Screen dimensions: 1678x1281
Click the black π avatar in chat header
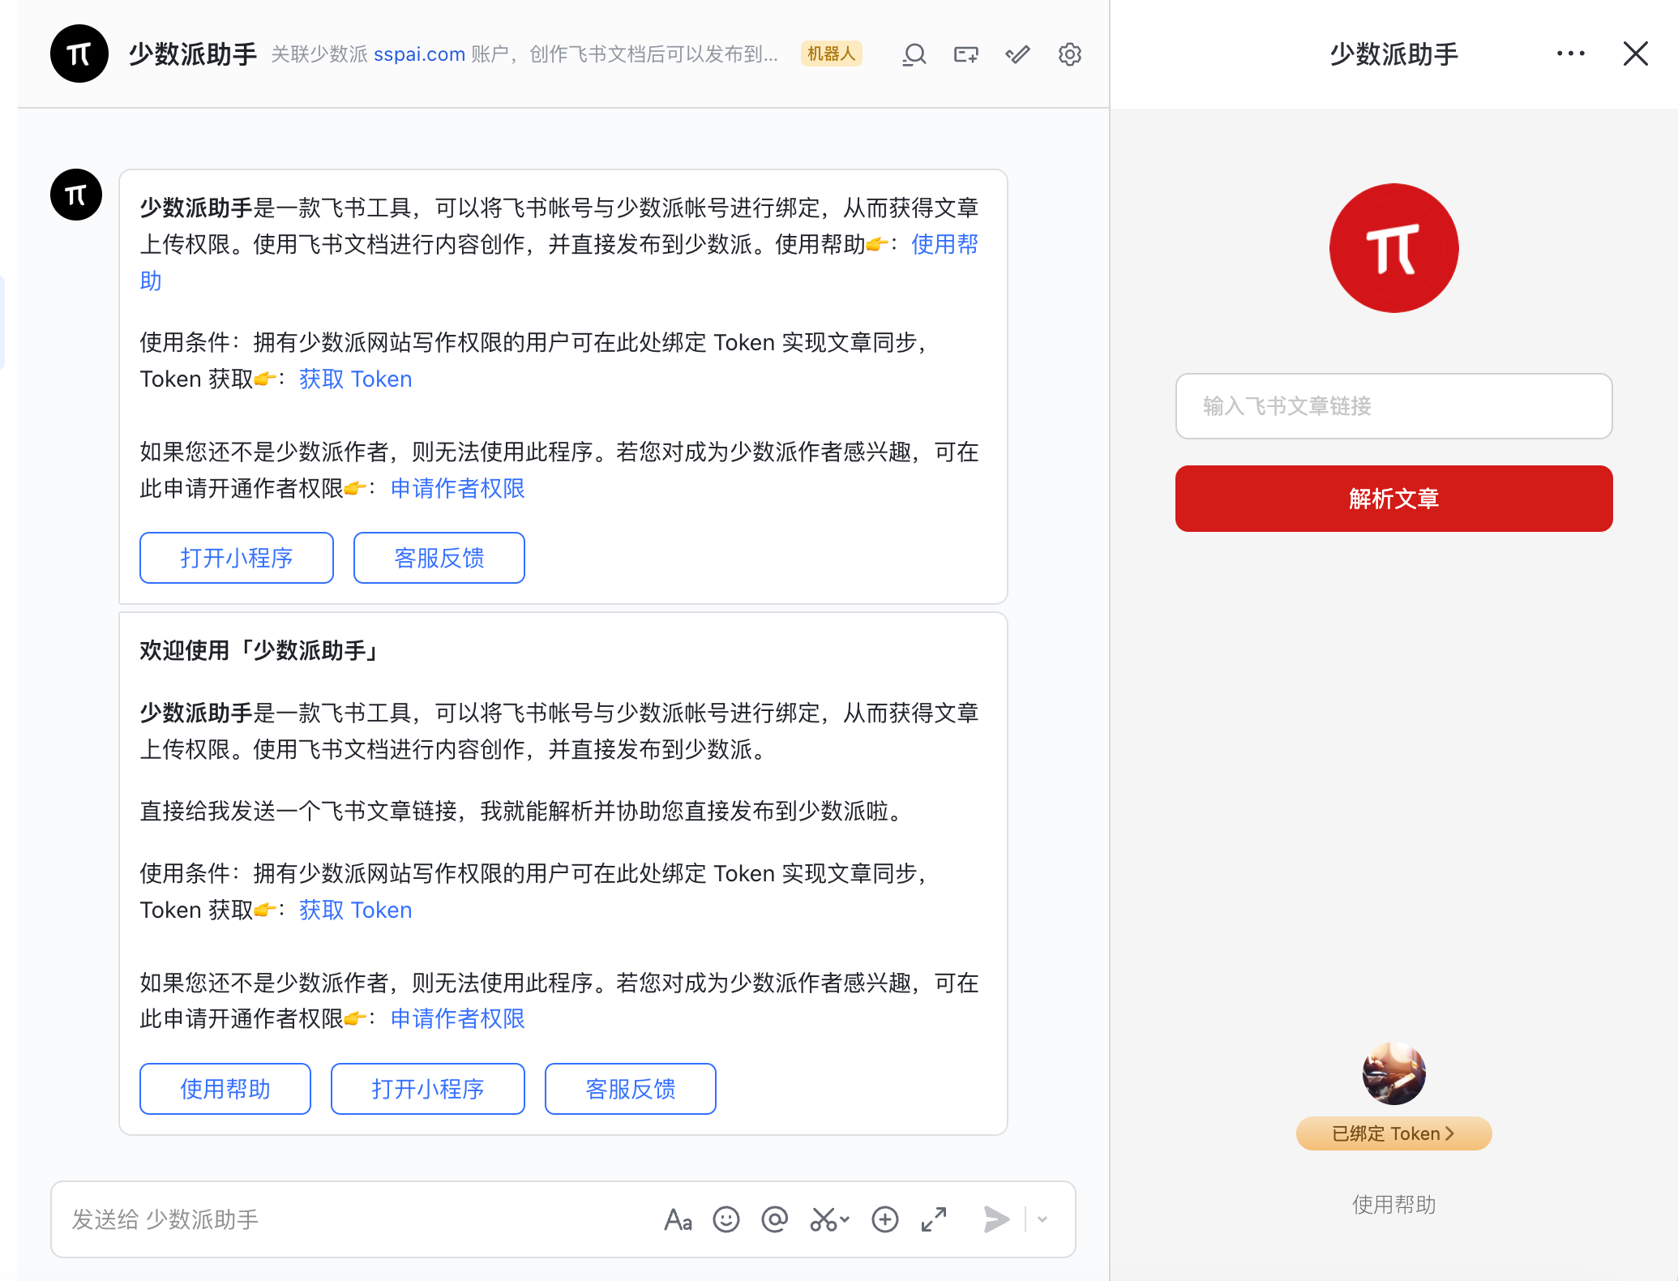tap(79, 54)
